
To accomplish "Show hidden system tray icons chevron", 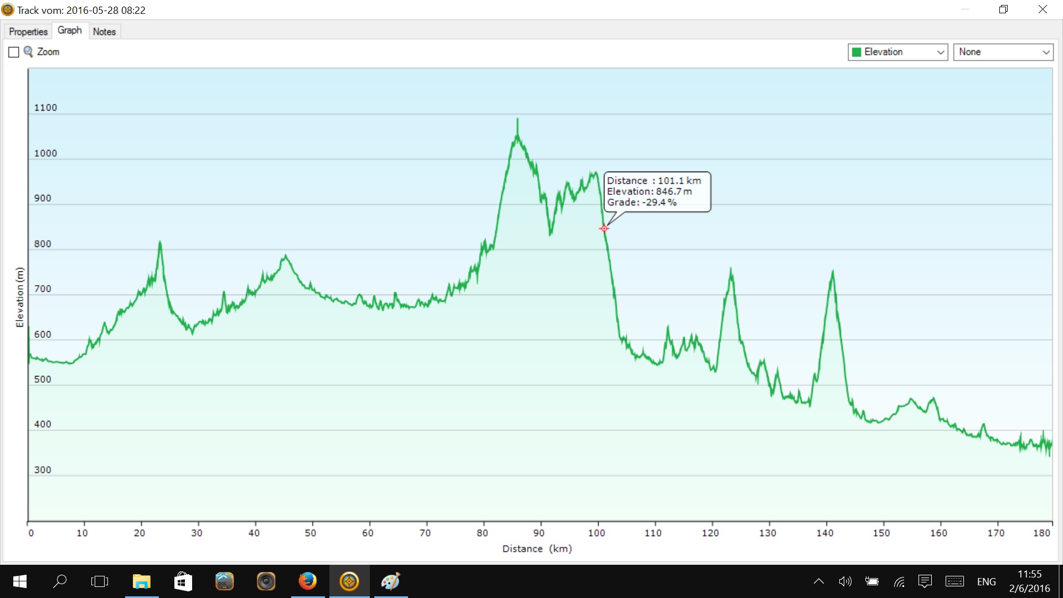I will 819,581.
